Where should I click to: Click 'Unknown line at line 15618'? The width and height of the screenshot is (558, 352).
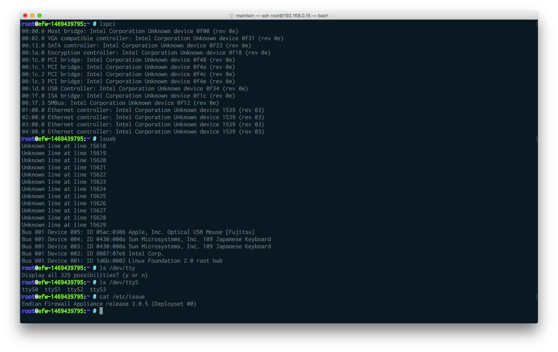point(64,146)
